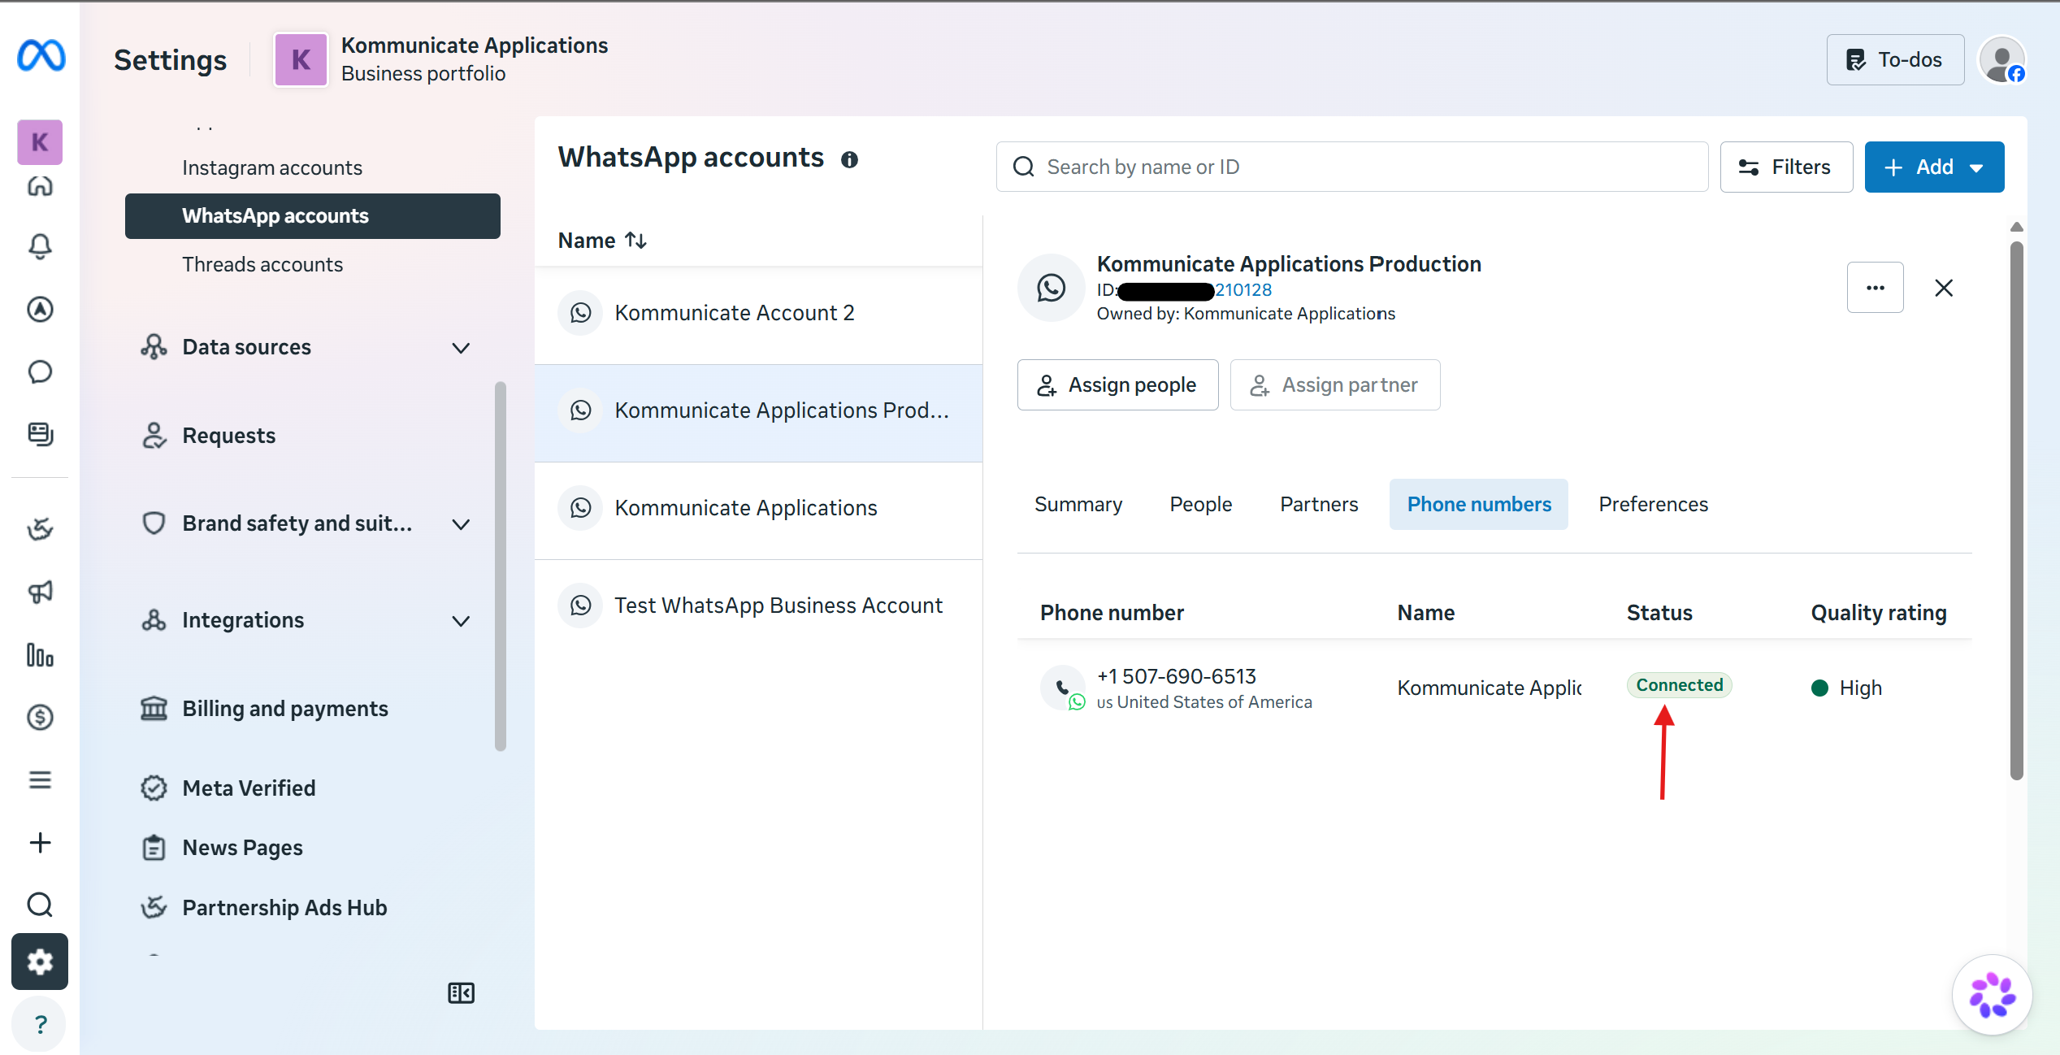Open the Filters button
This screenshot has width=2060, height=1055.
[1786, 167]
